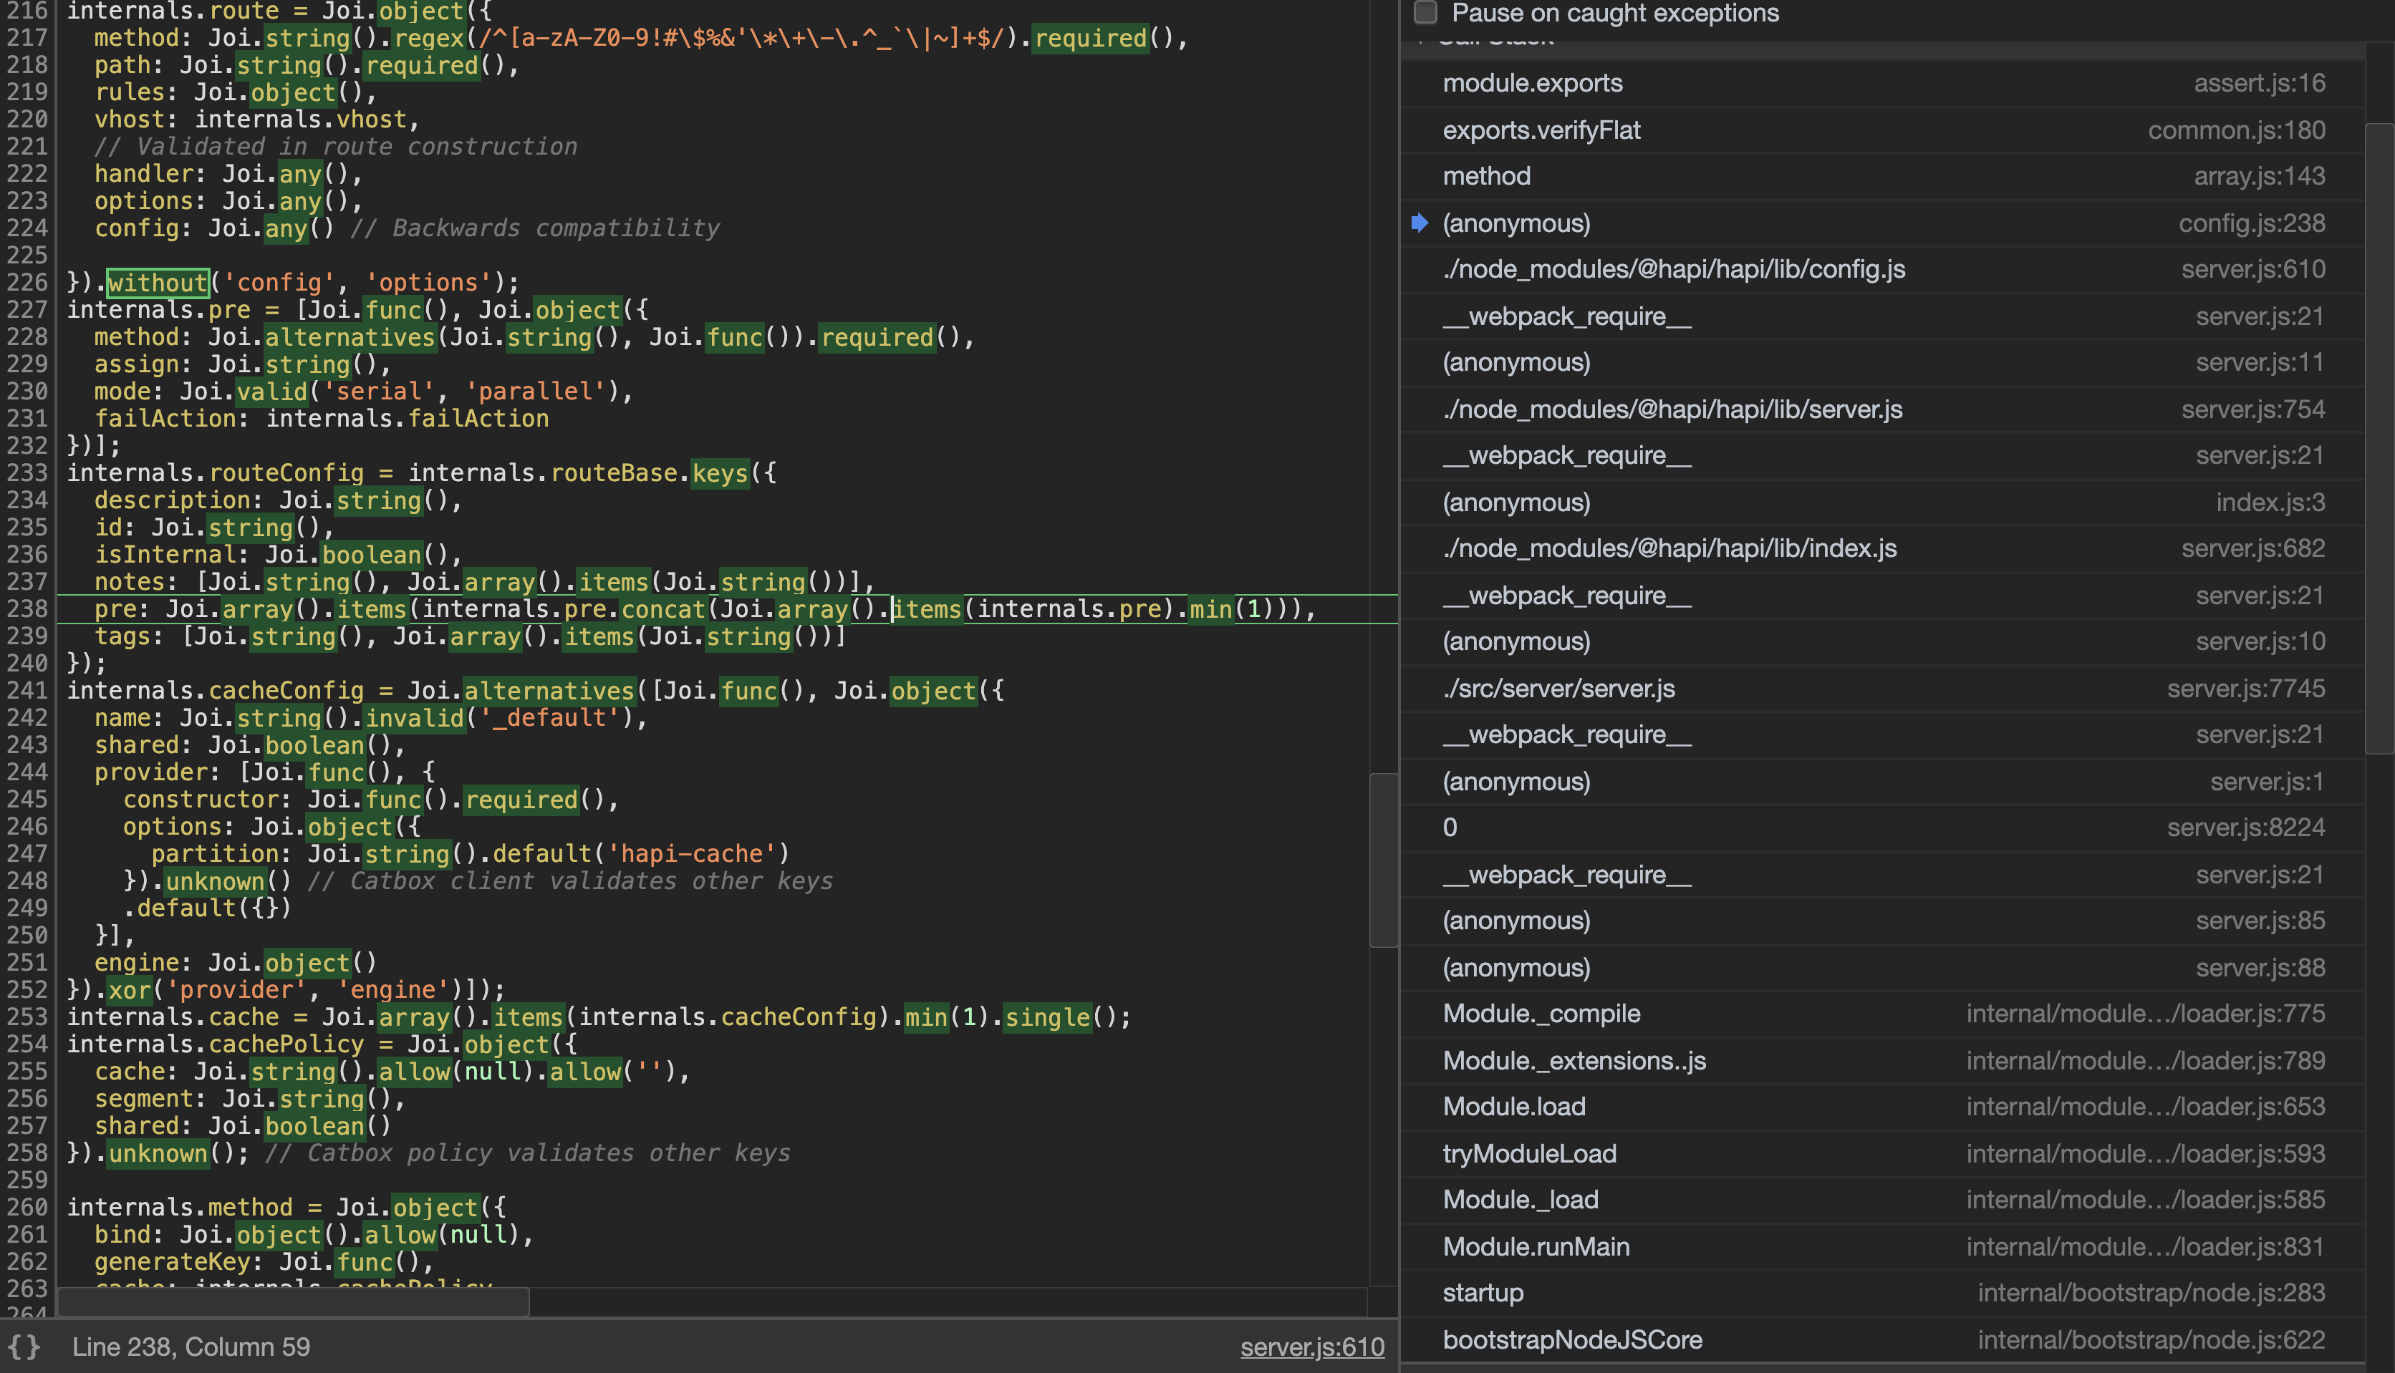Open the server.js:610 link in status bar

(1311, 1347)
